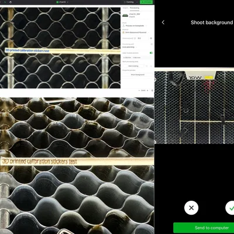Click the settings icon beside the zoom percentage

[152, 91]
